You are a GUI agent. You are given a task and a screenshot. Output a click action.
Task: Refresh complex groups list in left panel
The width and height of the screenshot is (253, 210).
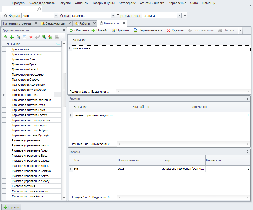[5, 37]
